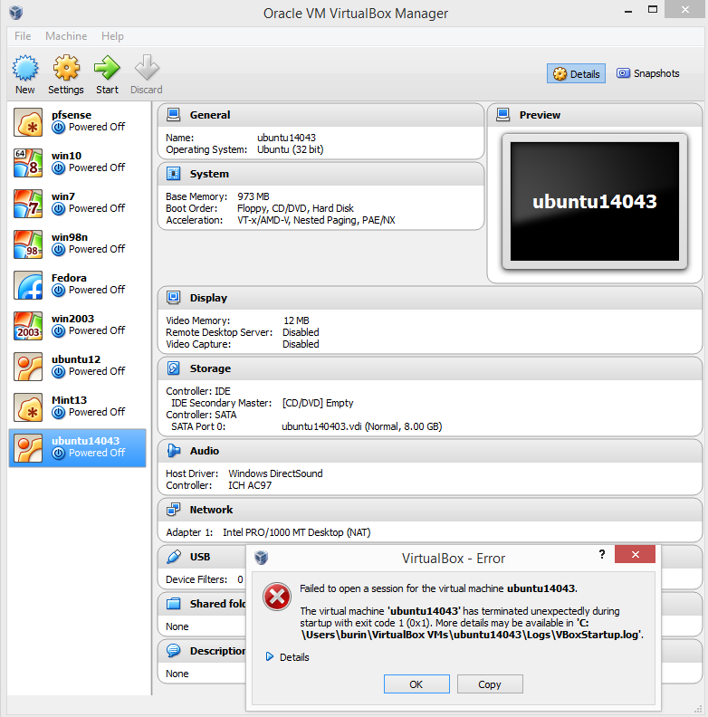Click the win98n VM icon
Screen dimensions: 708x717
pyautogui.click(x=28, y=244)
